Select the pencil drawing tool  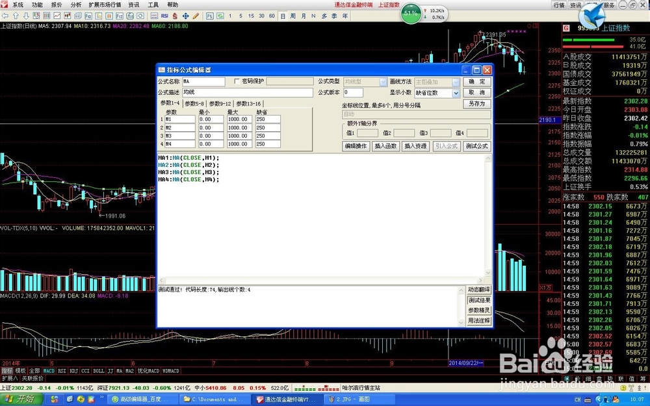click(196, 16)
